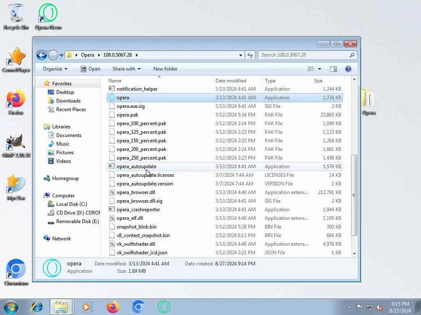This screenshot has width=421, height=315.
Task: Open Internet Explorer from the taskbar
Action: (37, 307)
